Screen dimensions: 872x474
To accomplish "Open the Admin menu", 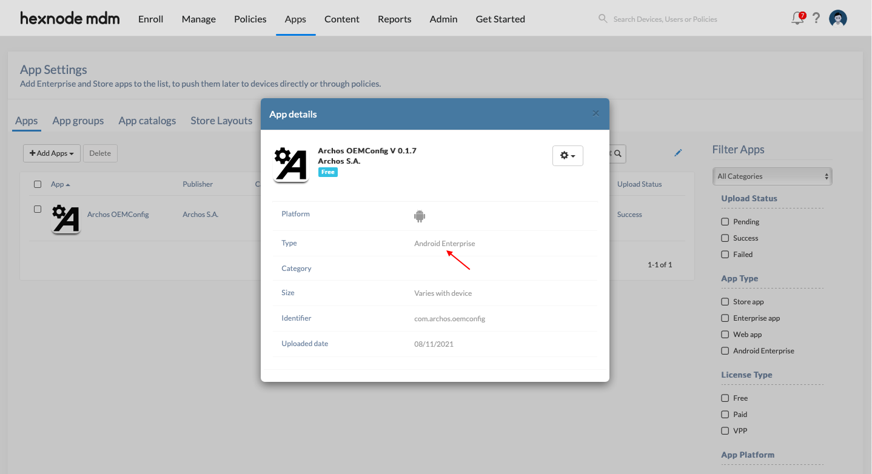I will 444,19.
